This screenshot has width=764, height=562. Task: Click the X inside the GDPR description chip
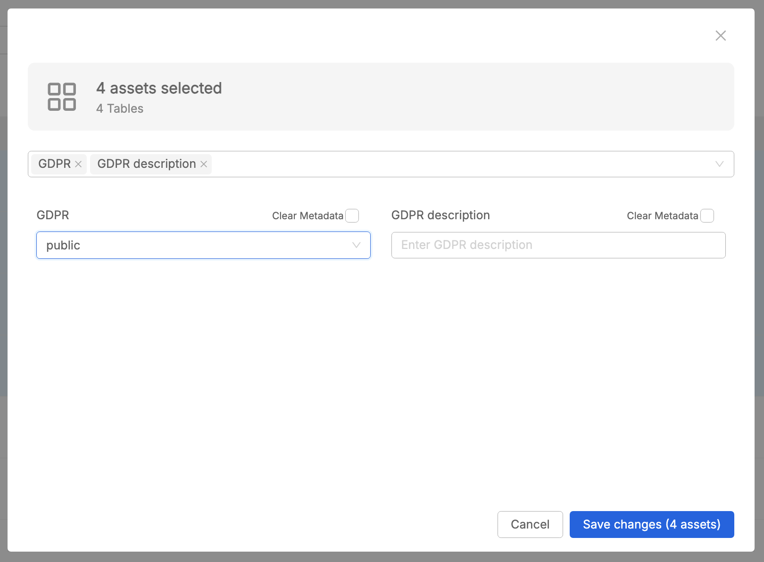coord(204,164)
